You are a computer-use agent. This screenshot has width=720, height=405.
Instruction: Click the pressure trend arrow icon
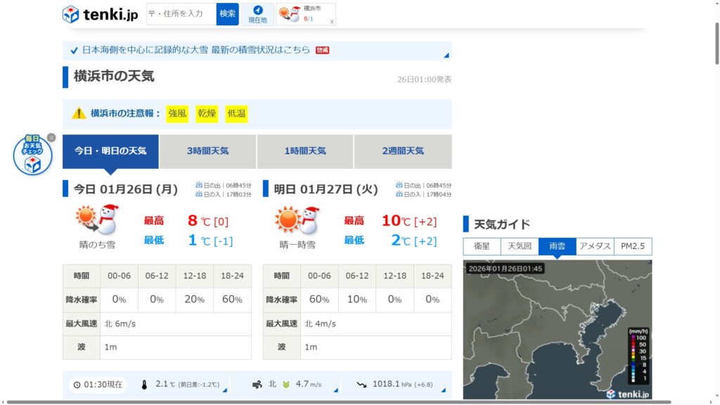(361, 385)
